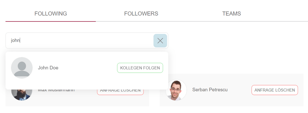
Task: Open Serban Petrescu's name link
Action: coord(210,90)
